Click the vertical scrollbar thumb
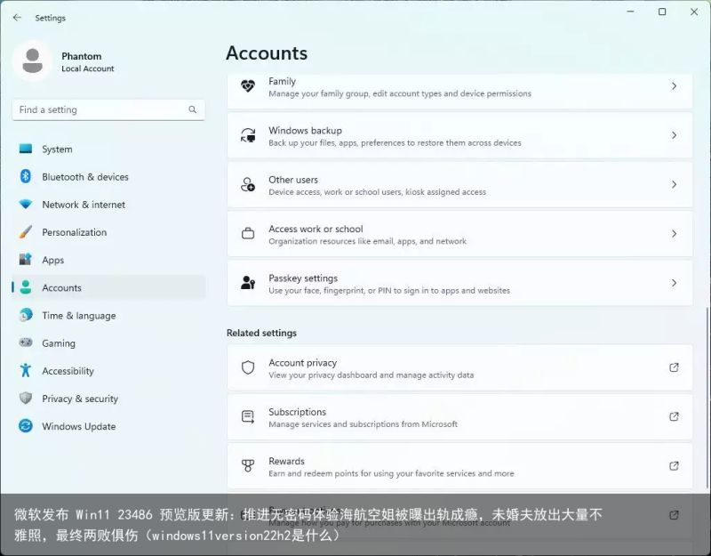711x556 pixels. click(x=707, y=399)
